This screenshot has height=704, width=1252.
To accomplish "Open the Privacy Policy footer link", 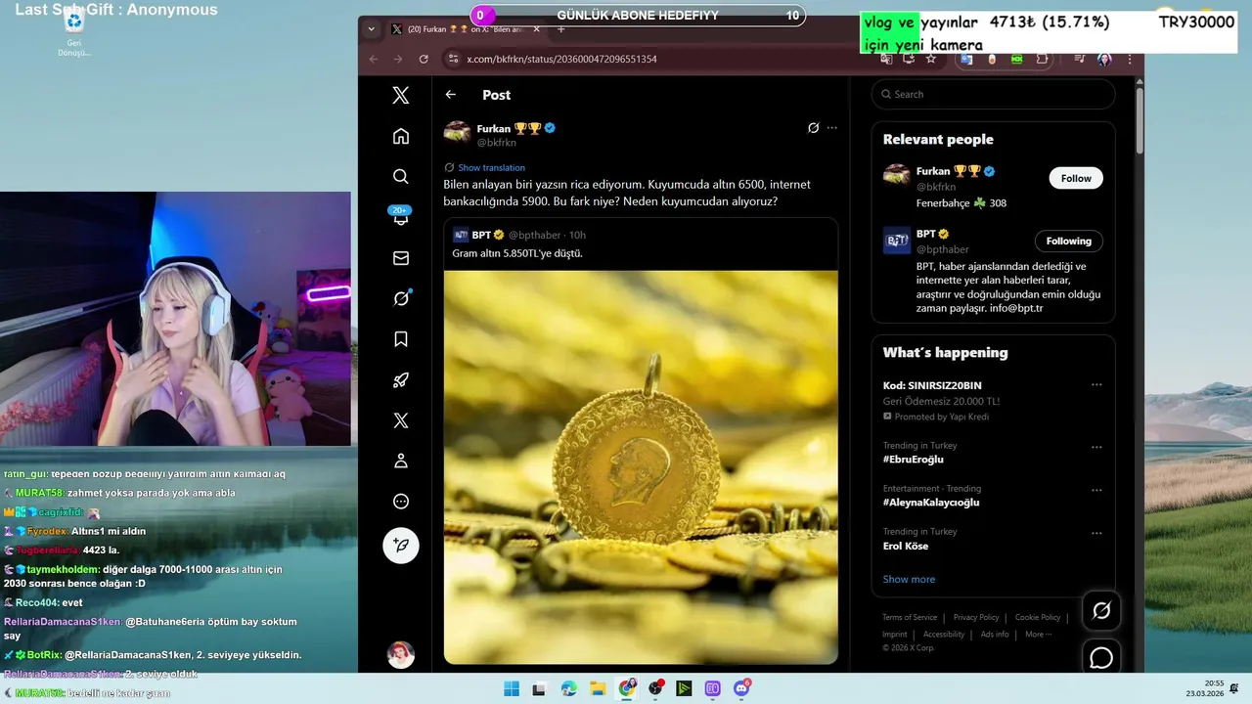I will click(976, 617).
